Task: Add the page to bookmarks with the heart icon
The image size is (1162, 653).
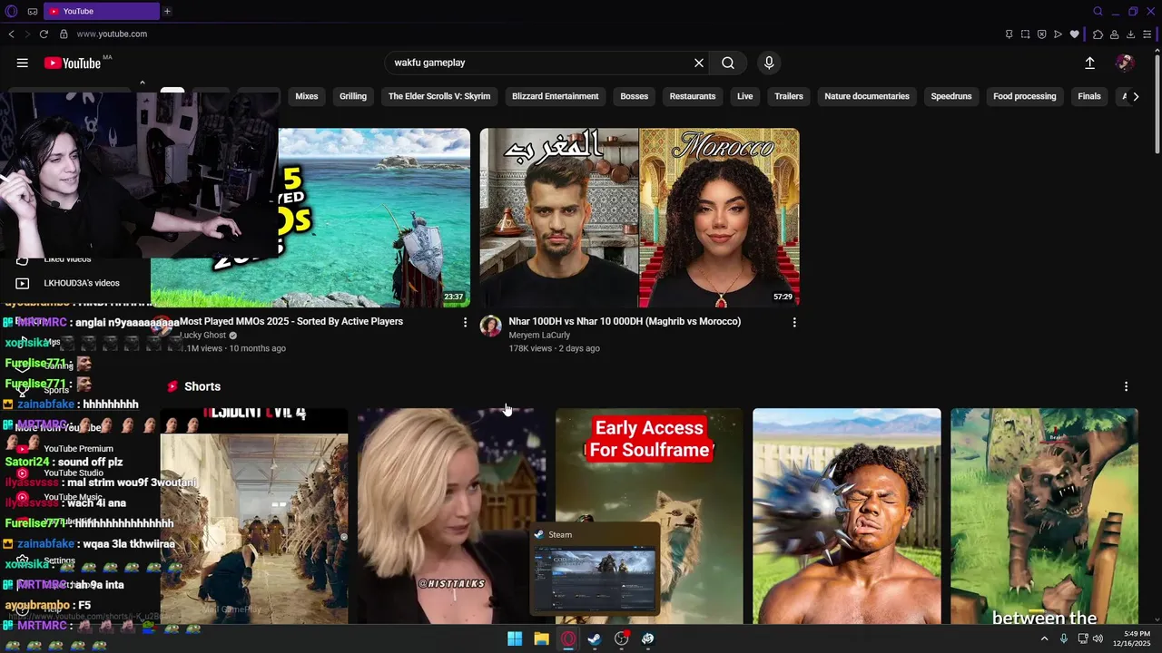Action: [x=1075, y=34]
